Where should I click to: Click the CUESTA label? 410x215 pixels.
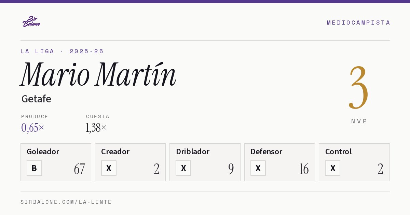(x=98, y=116)
